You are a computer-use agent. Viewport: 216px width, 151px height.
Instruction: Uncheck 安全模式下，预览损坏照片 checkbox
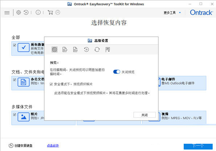[51, 84]
